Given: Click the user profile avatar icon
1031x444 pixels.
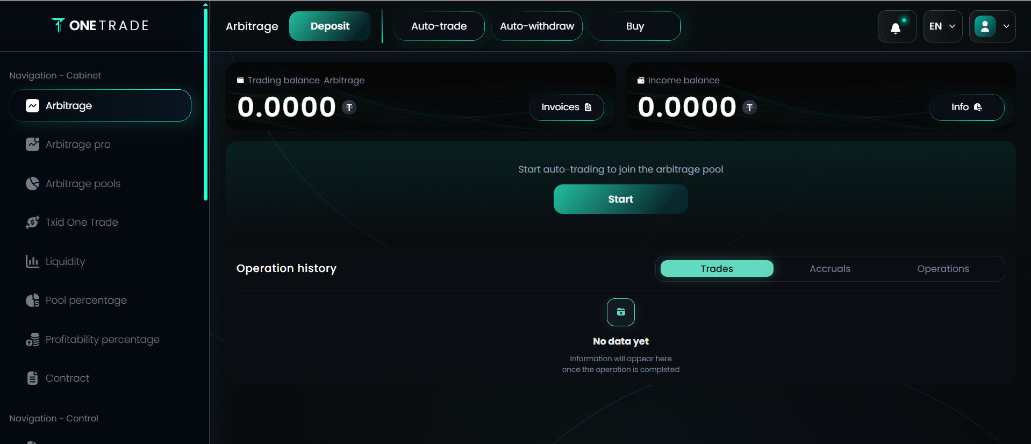Looking at the screenshot, I should [x=985, y=26].
